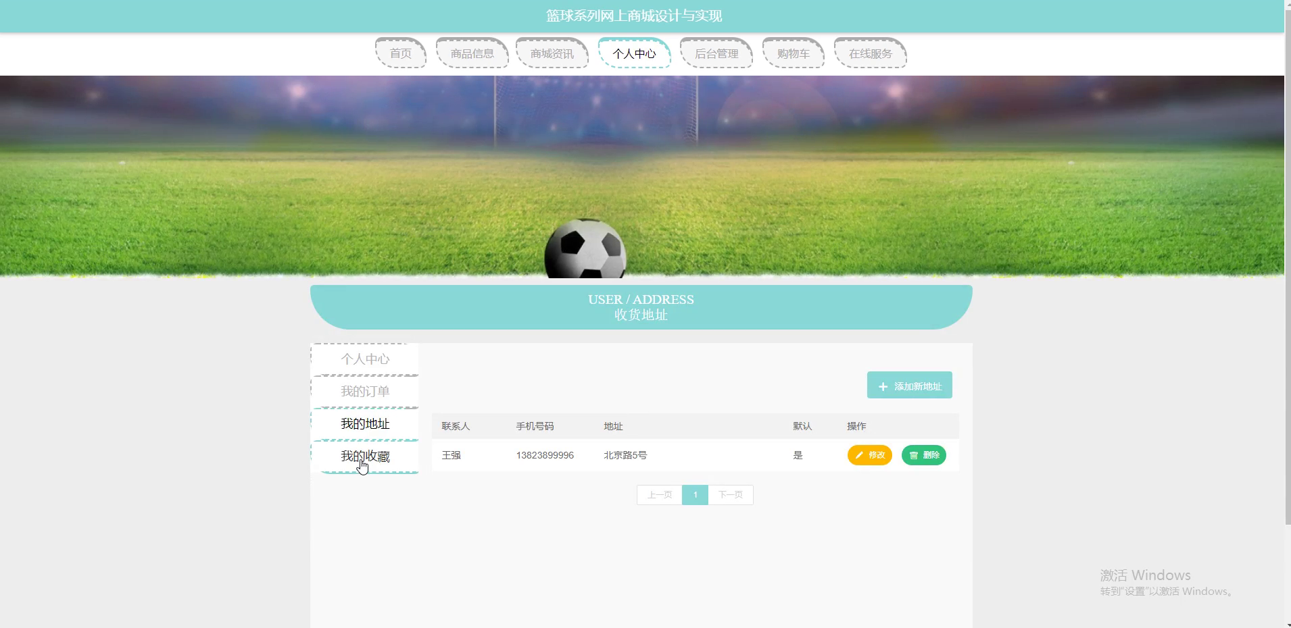
Task: Go to 后台管理 in the navigation
Action: click(716, 53)
